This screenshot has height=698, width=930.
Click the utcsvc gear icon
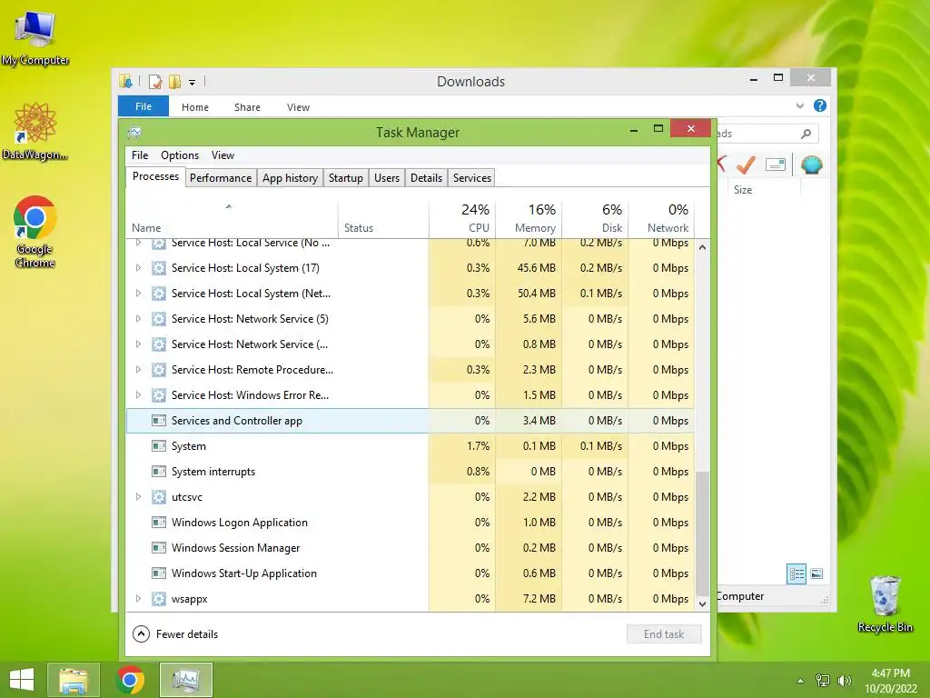pyautogui.click(x=158, y=497)
